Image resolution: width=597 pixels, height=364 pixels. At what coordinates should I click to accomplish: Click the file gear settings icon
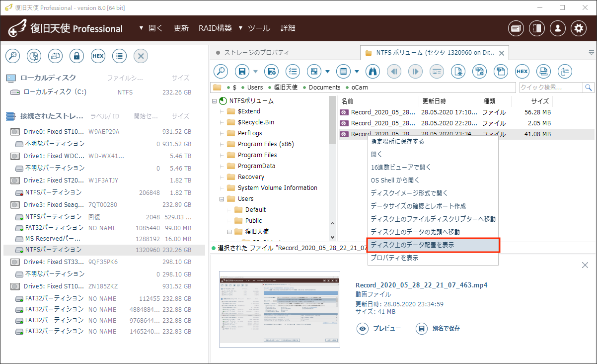tap(479, 71)
